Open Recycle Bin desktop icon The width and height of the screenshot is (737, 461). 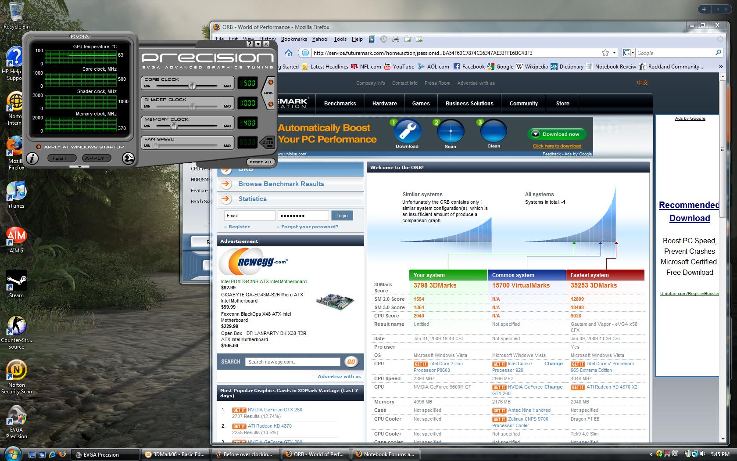click(16, 15)
